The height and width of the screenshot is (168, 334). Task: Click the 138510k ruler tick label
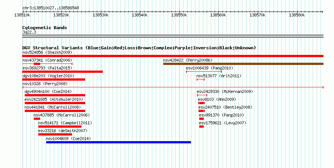(x=22, y=15)
